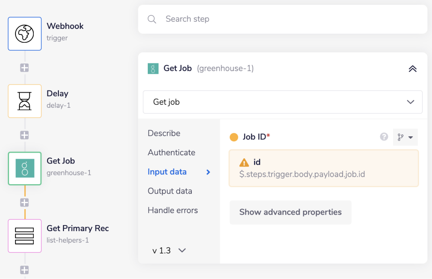This screenshot has width=432, height=279.
Task: Add a step between Webhook and Delay
Action: (x=25, y=68)
